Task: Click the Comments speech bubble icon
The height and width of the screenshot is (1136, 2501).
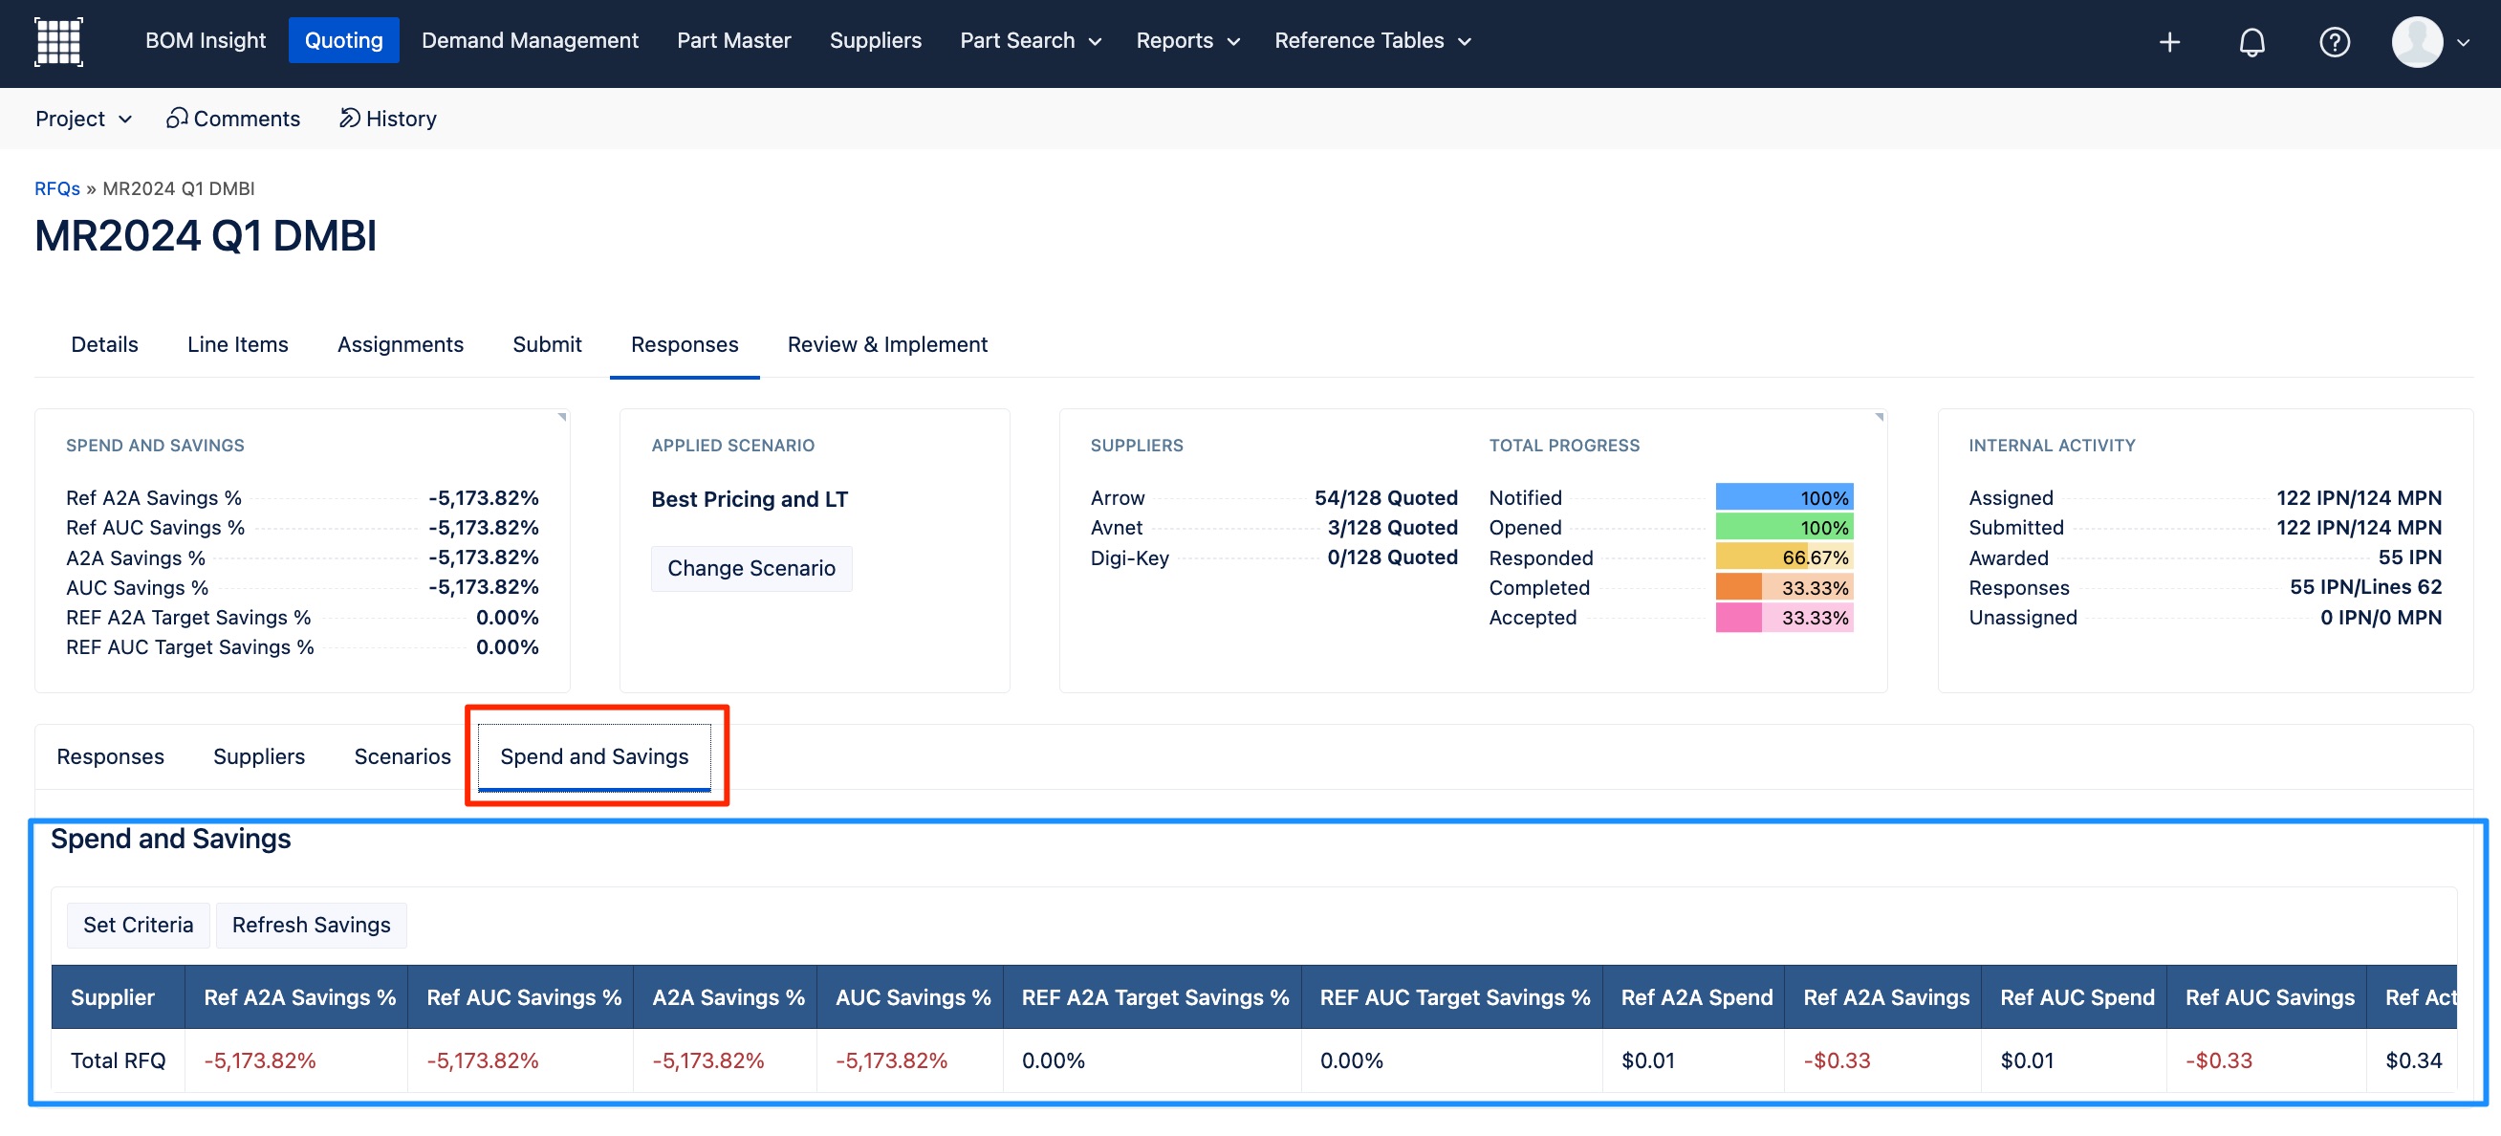Action: coord(177,119)
